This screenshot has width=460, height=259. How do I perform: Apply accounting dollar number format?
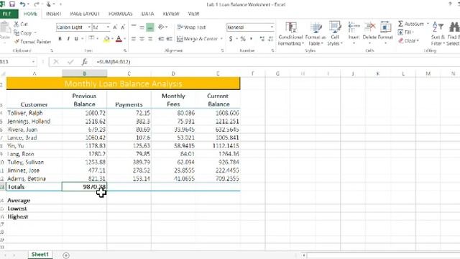pyautogui.click(x=231, y=39)
